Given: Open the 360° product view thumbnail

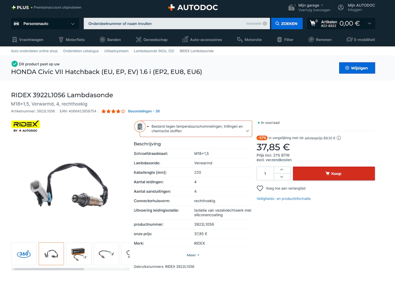Looking at the screenshot, I should click(x=24, y=254).
